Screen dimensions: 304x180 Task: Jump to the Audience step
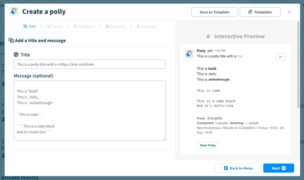pyautogui.click(x=146, y=26)
